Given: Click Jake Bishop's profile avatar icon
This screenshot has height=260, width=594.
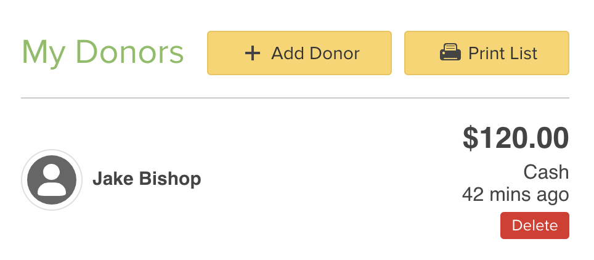Looking at the screenshot, I should click(x=52, y=180).
